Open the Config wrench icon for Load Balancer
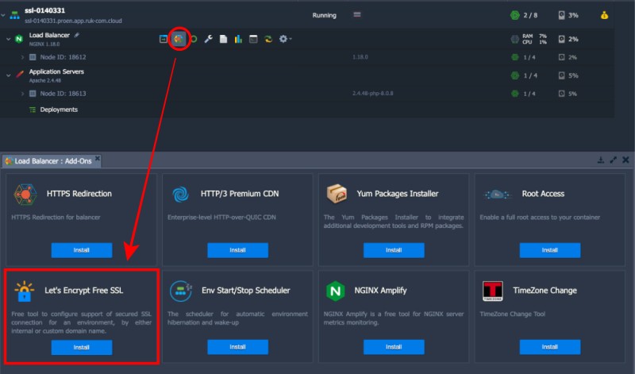 208,39
